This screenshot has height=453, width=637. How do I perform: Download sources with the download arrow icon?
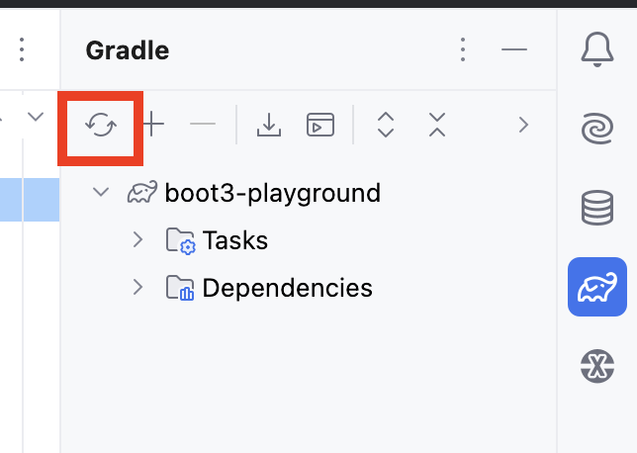click(269, 125)
